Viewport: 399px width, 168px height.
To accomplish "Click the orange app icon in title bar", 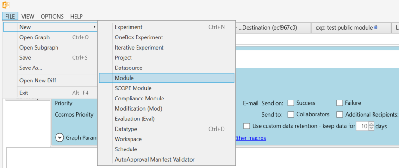I will pos(6,5).
